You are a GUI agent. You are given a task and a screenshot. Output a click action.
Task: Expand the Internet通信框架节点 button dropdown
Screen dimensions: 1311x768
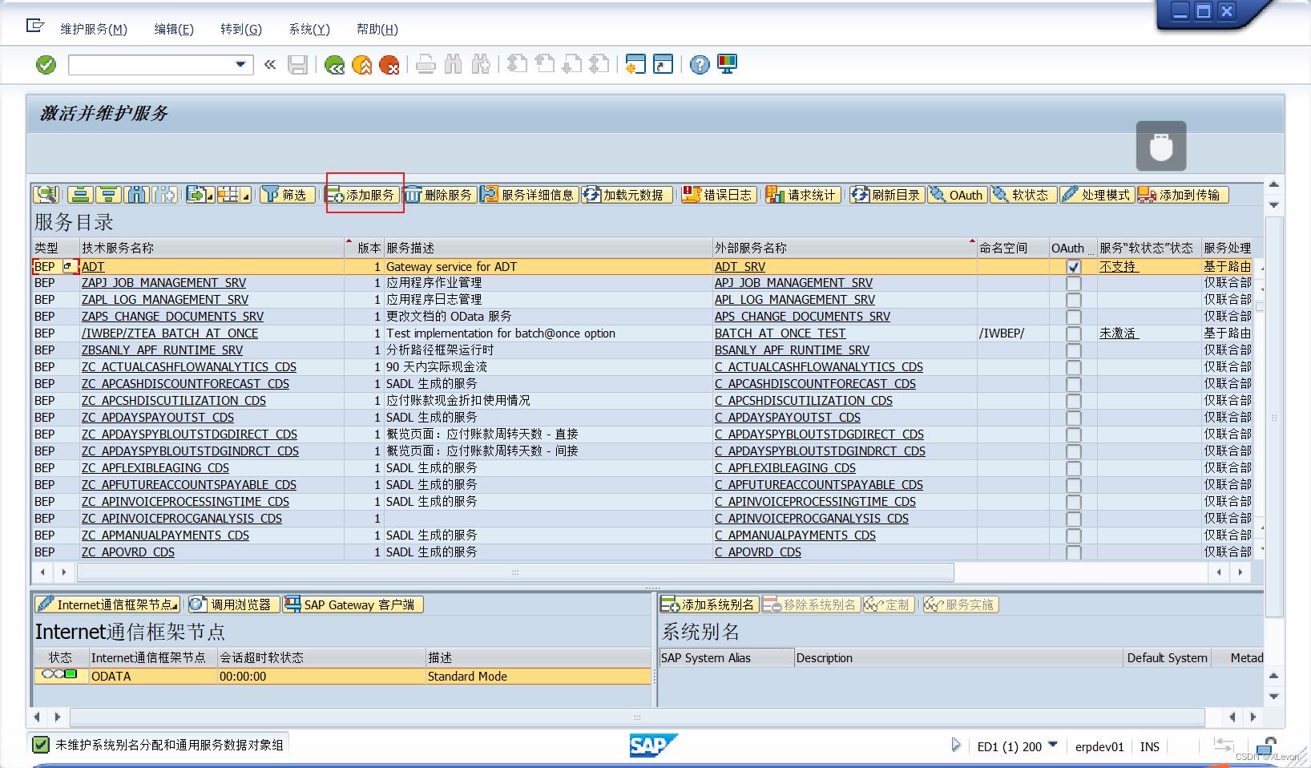click(x=176, y=607)
